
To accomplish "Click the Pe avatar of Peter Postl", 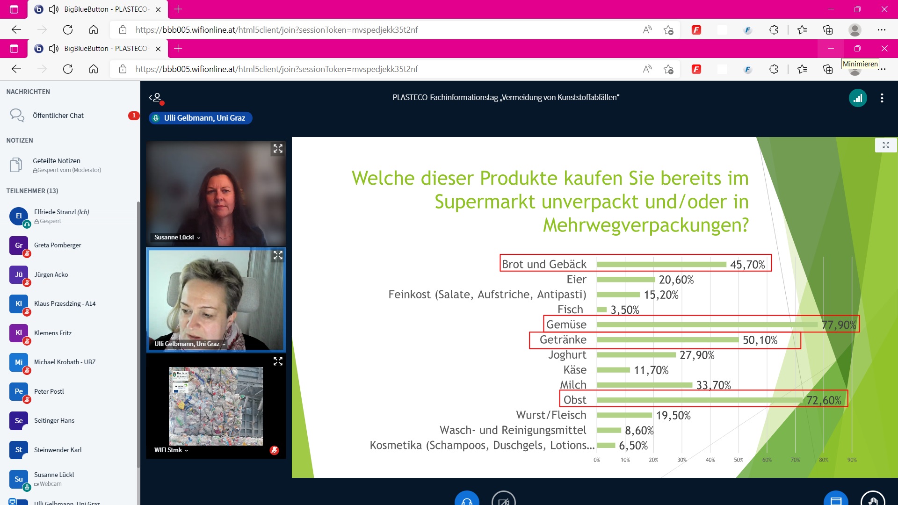I will point(19,391).
